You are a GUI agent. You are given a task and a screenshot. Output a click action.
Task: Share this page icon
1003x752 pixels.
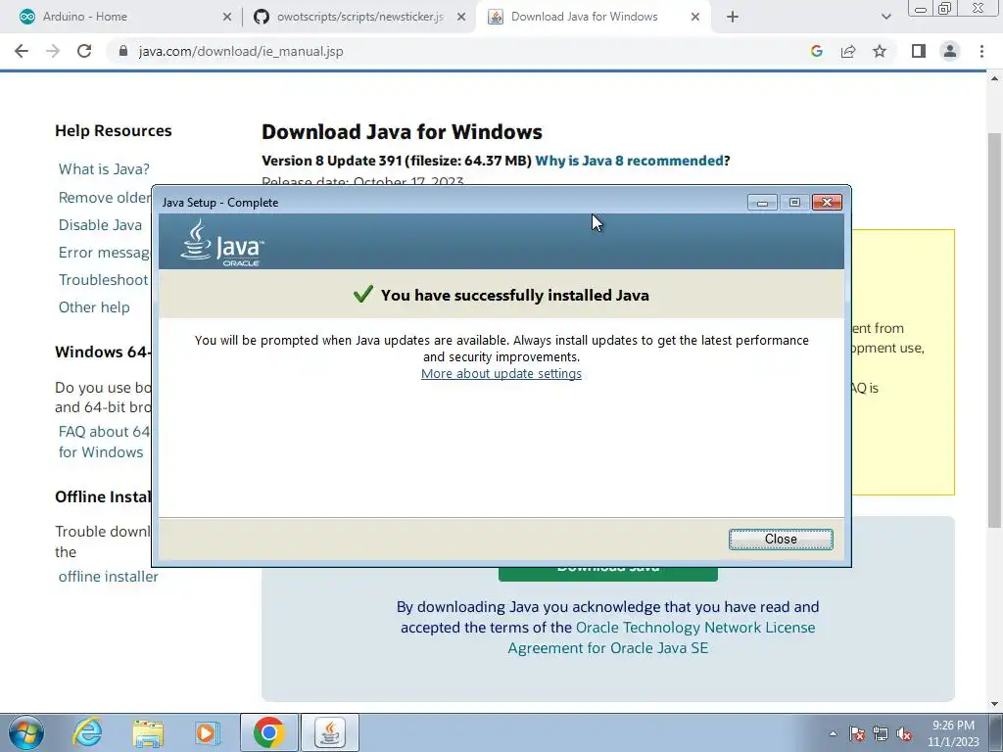[848, 51]
